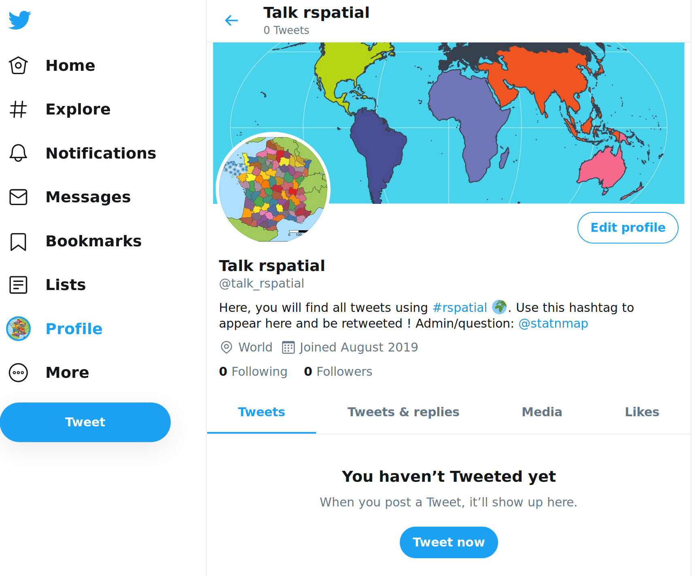
Task: Open Bookmarks ribbon icon
Action: 18,241
